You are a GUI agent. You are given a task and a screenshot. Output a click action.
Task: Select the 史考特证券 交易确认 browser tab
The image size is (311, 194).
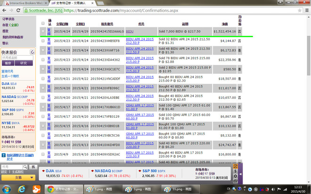[x=73, y=3]
